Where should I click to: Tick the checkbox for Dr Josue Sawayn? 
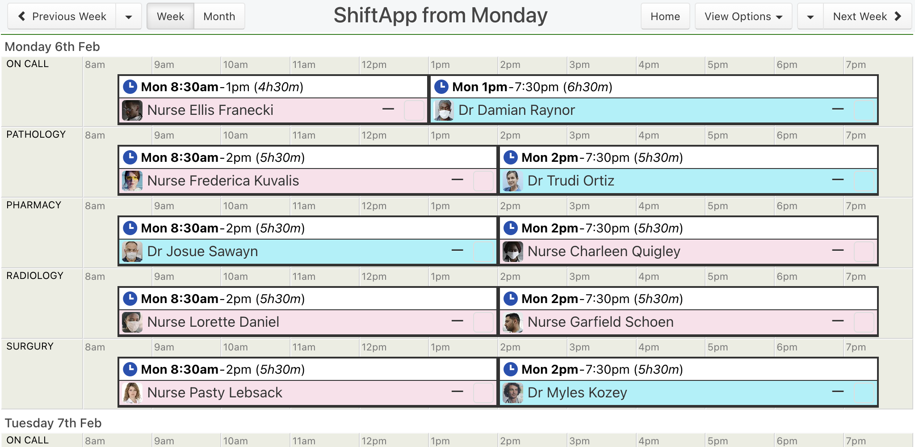click(x=483, y=252)
